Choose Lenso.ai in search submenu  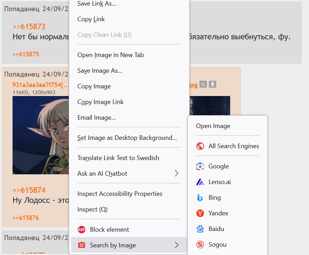point(228,182)
